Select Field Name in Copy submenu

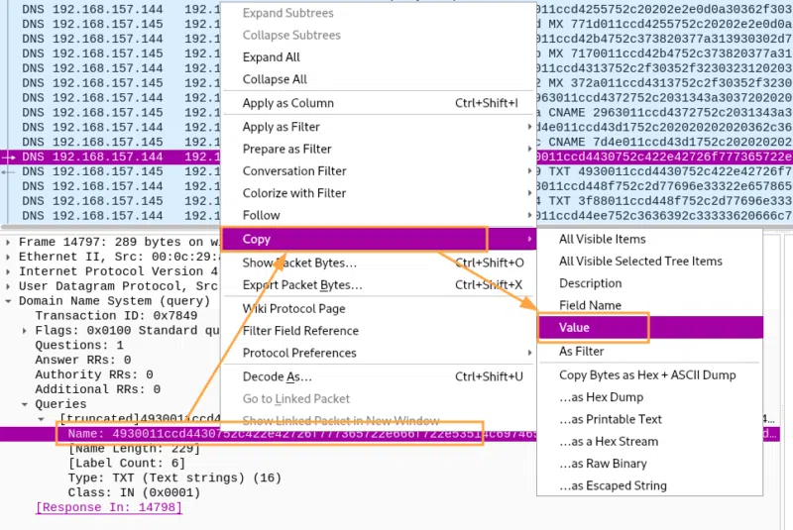(x=590, y=305)
